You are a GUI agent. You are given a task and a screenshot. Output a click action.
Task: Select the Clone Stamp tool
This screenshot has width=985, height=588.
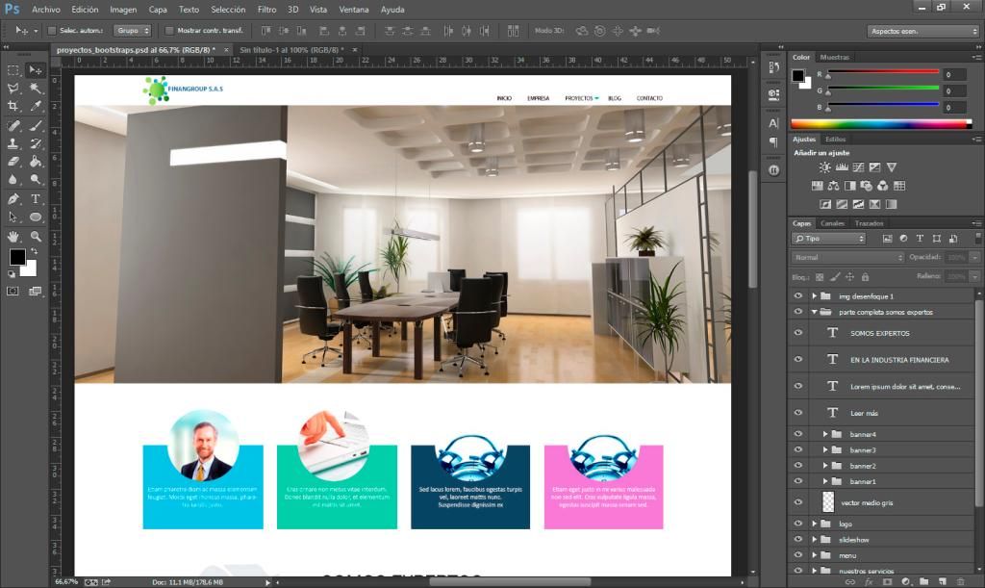[13, 143]
